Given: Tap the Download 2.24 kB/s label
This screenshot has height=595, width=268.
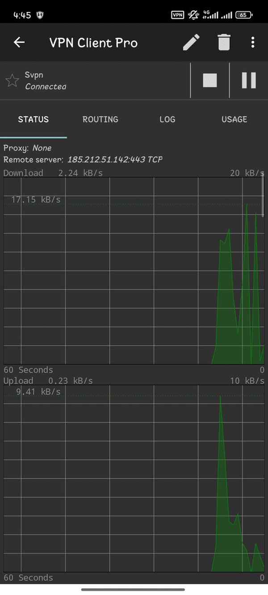Looking at the screenshot, I should tap(53, 173).
